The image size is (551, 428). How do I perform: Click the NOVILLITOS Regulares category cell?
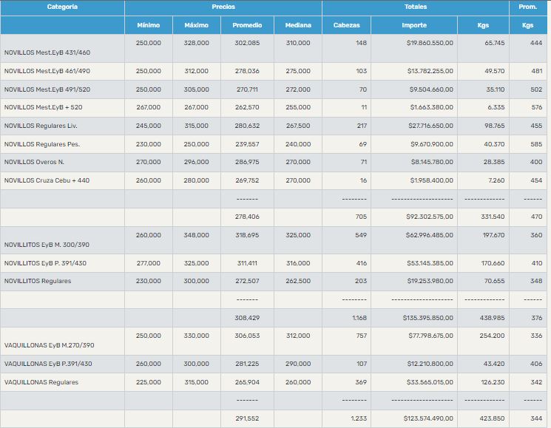point(38,282)
